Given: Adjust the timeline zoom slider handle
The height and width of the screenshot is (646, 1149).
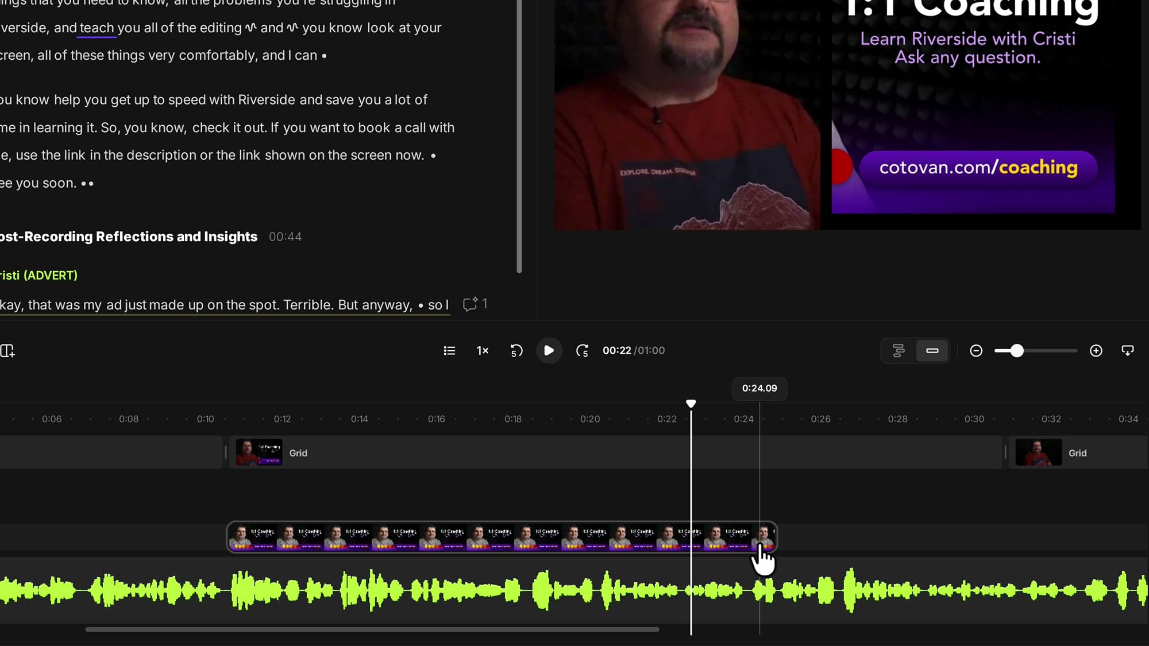Looking at the screenshot, I should tap(1017, 351).
